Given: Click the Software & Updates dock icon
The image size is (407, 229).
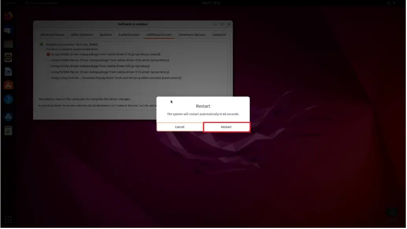Looking at the screenshot, I should click(x=8, y=117).
